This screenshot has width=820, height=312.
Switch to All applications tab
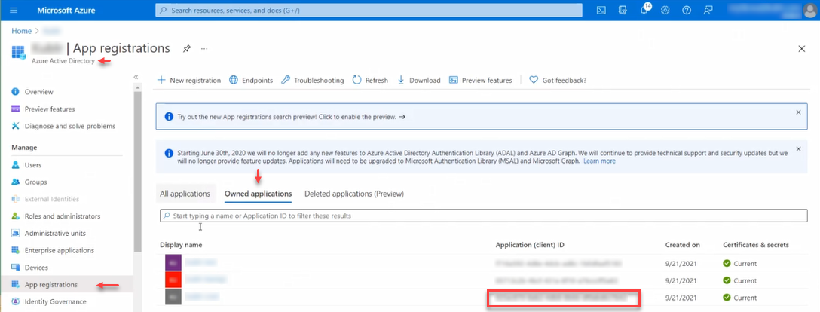click(x=185, y=194)
